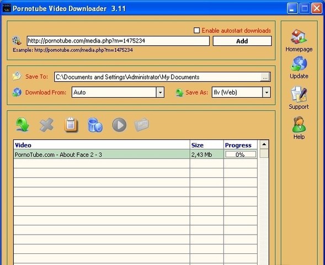This screenshot has width=325, height=265.
Task: Click the film reel icon beside URL field
Action: point(17,41)
